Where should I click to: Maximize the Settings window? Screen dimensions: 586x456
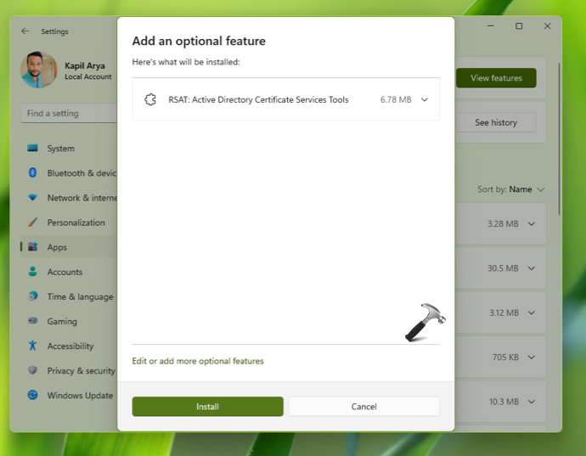[519, 25]
